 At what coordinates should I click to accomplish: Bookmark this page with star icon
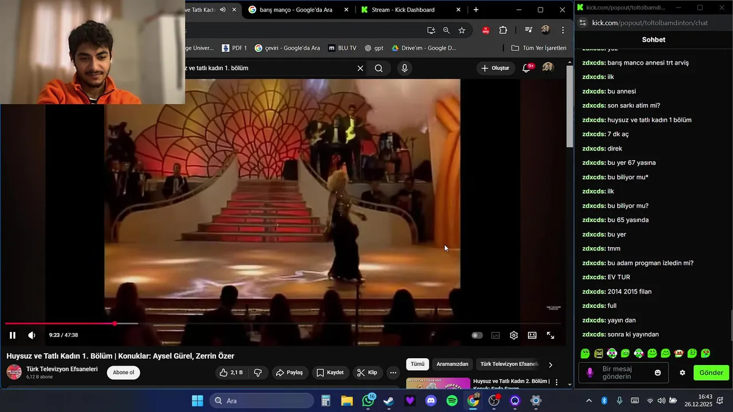click(x=462, y=30)
